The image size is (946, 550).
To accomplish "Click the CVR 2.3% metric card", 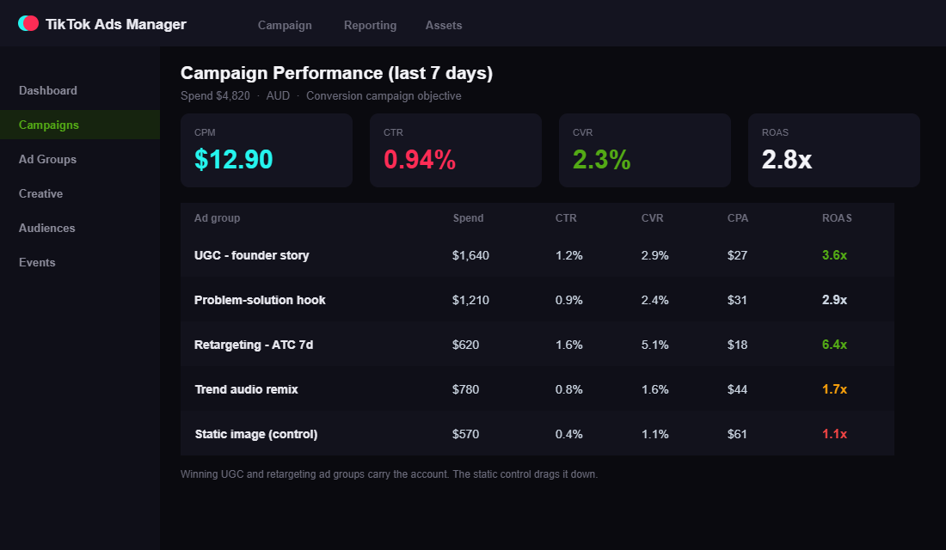I will [644, 150].
